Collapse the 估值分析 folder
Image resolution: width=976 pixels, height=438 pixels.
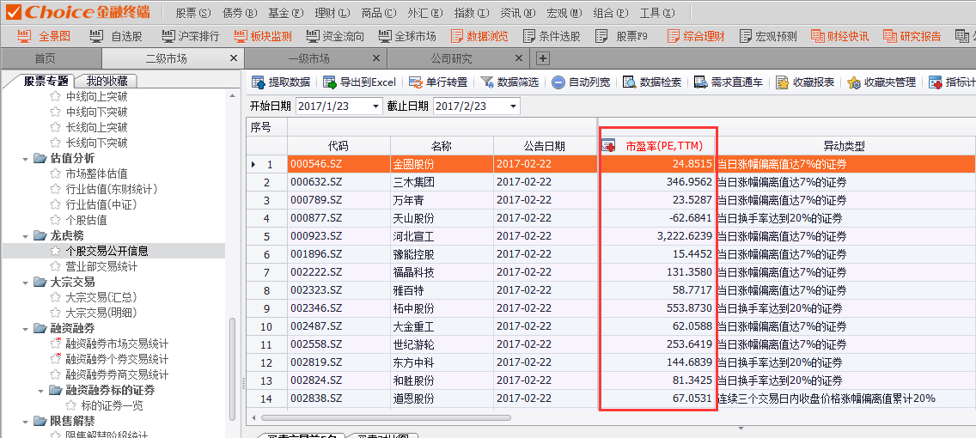25,159
